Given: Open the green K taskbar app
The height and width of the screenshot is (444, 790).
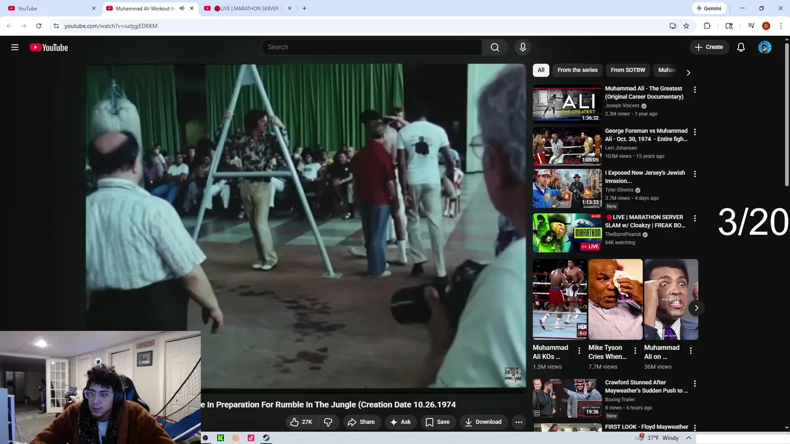Looking at the screenshot, I should 220,438.
